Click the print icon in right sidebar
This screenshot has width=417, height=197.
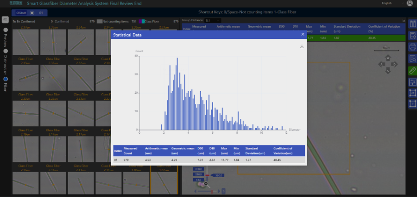(412, 46)
